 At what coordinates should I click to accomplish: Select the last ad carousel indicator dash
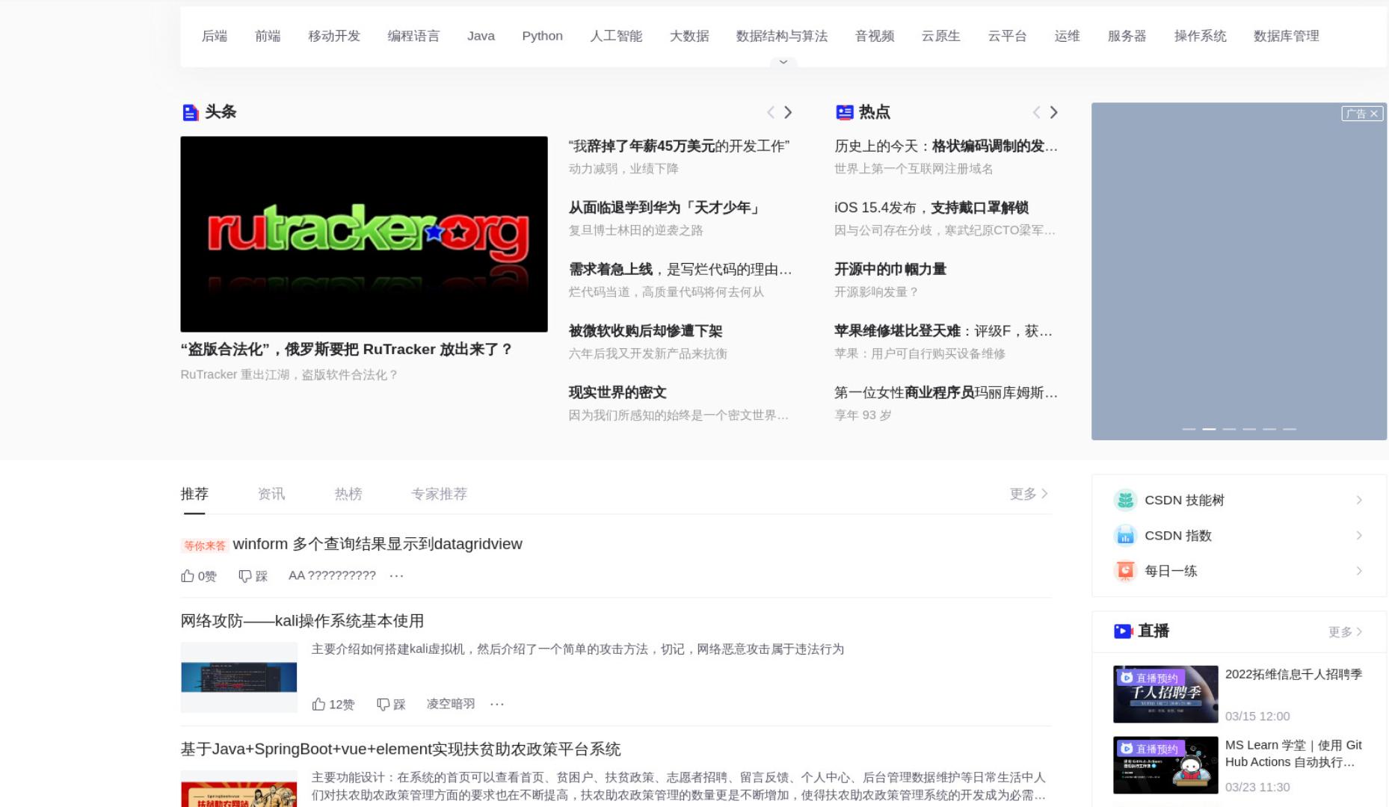point(1290,430)
